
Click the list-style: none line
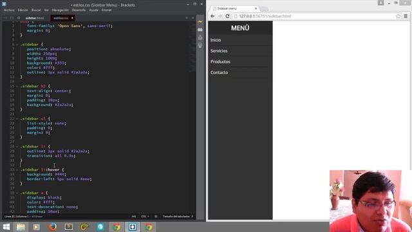click(46, 123)
